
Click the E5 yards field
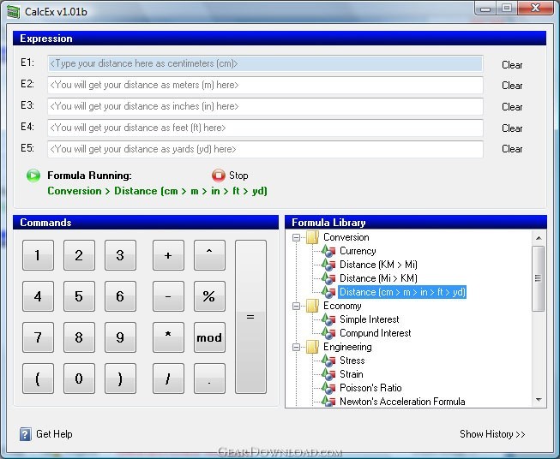tap(265, 149)
